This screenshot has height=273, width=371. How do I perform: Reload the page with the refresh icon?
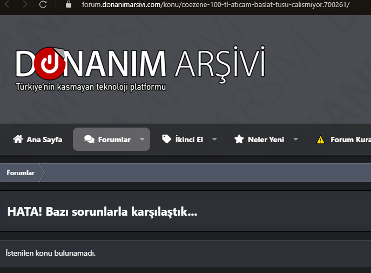pos(43,4)
